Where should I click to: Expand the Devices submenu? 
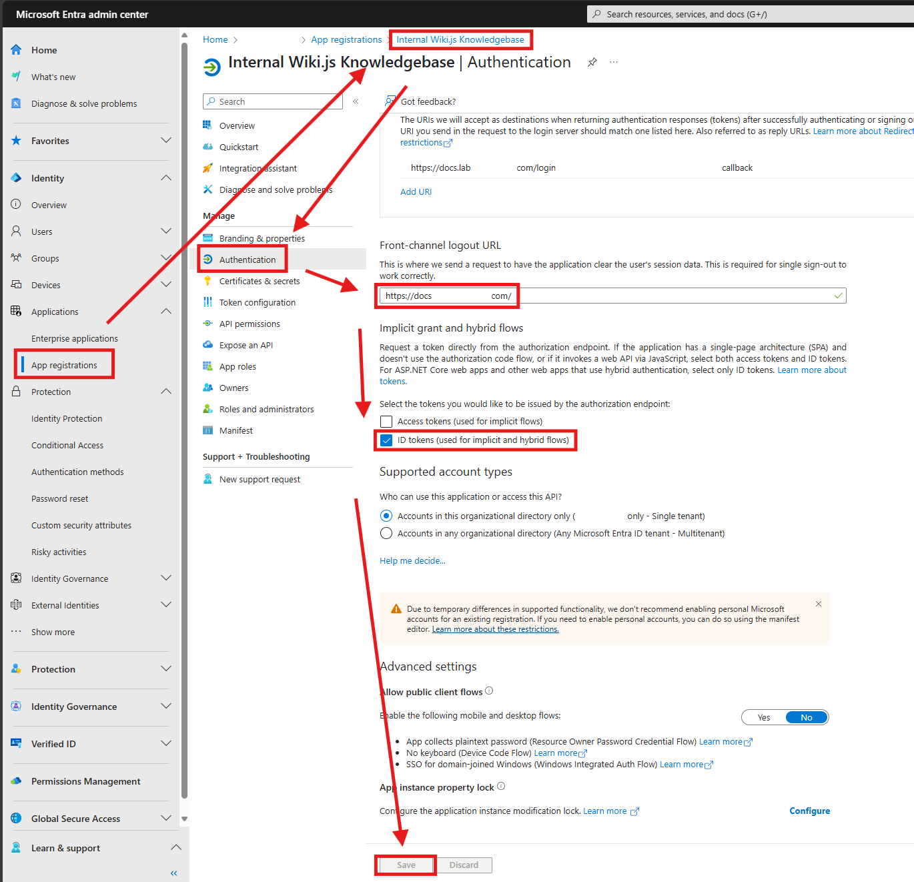(x=166, y=284)
